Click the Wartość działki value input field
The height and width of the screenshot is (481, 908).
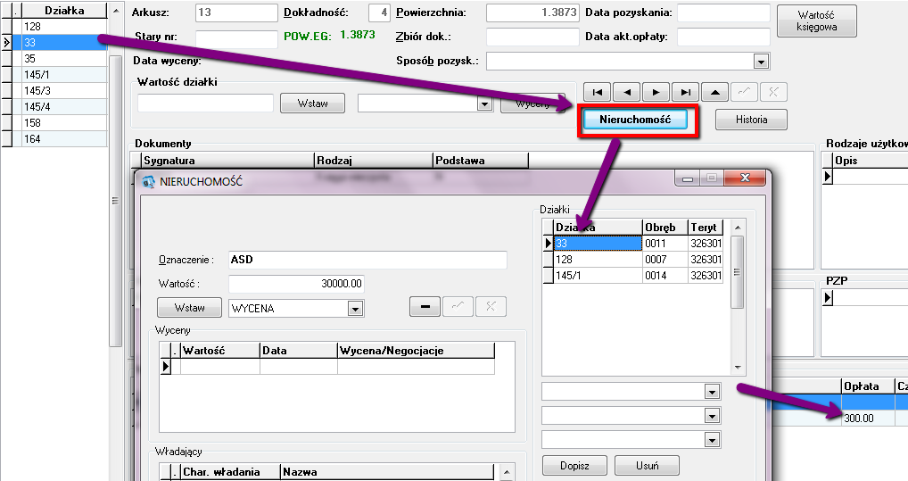pos(205,104)
